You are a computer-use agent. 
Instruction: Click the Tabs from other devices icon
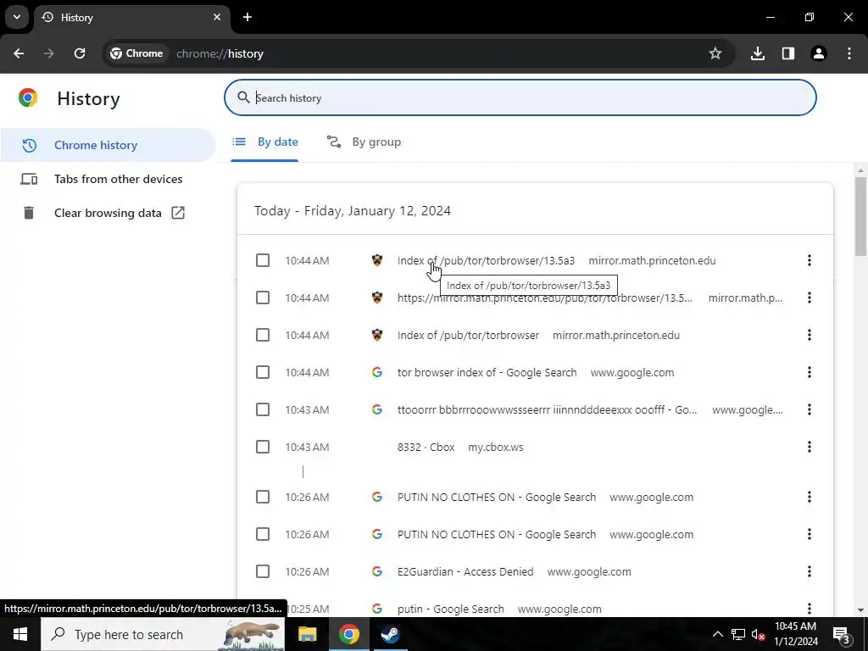click(x=29, y=179)
